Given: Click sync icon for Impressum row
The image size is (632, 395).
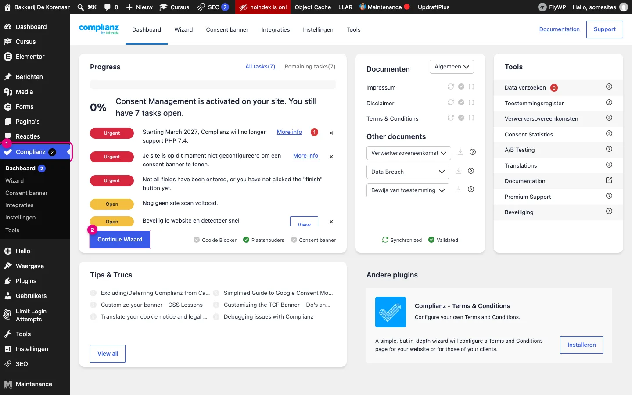Looking at the screenshot, I should click(451, 86).
